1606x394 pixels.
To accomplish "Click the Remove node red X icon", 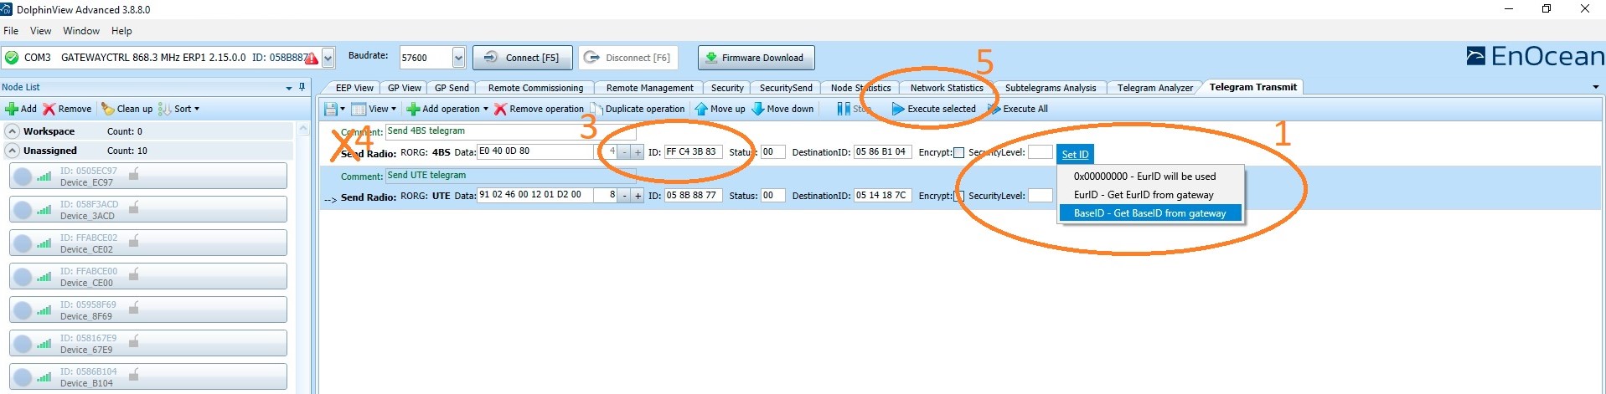I will click(49, 109).
